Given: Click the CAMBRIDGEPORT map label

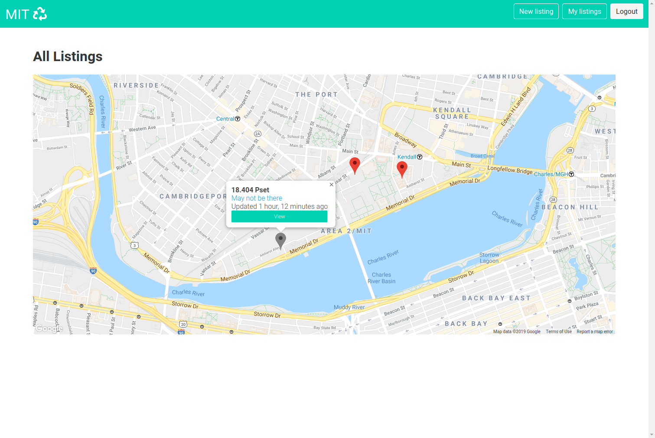Looking at the screenshot, I should pos(193,196).
